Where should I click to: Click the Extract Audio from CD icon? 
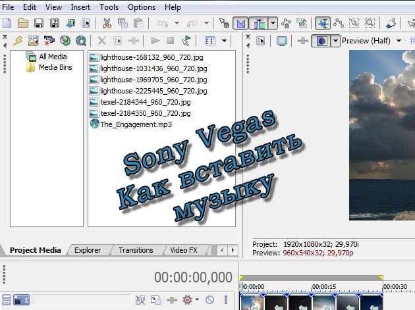tap(65, 40)
